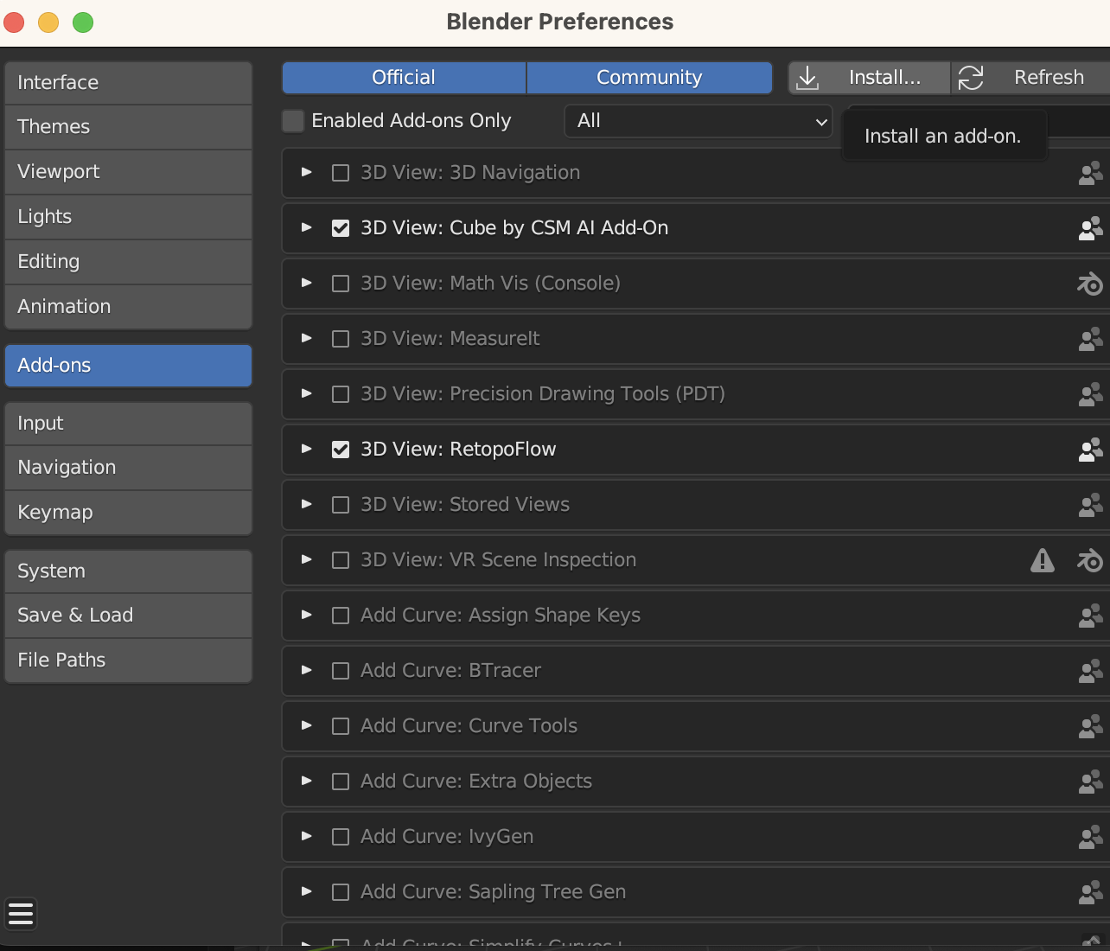1110x951 pixels.
Task: Enable the Measurelt add-on checkbox
Action: point(340,339)
